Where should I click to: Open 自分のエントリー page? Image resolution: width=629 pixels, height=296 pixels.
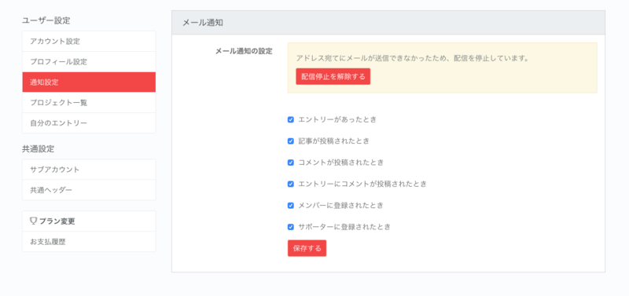(x=89, y=123)
